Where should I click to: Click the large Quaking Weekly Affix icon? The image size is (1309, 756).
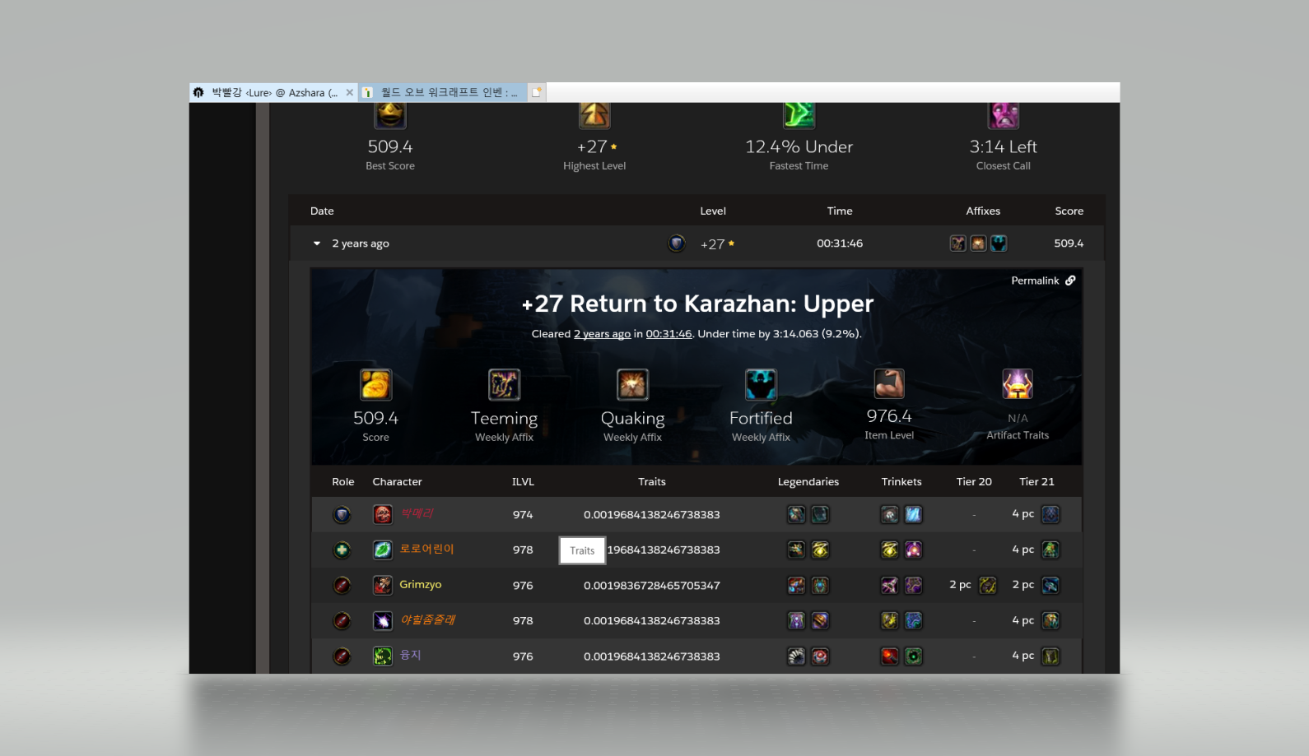point(632,384)
